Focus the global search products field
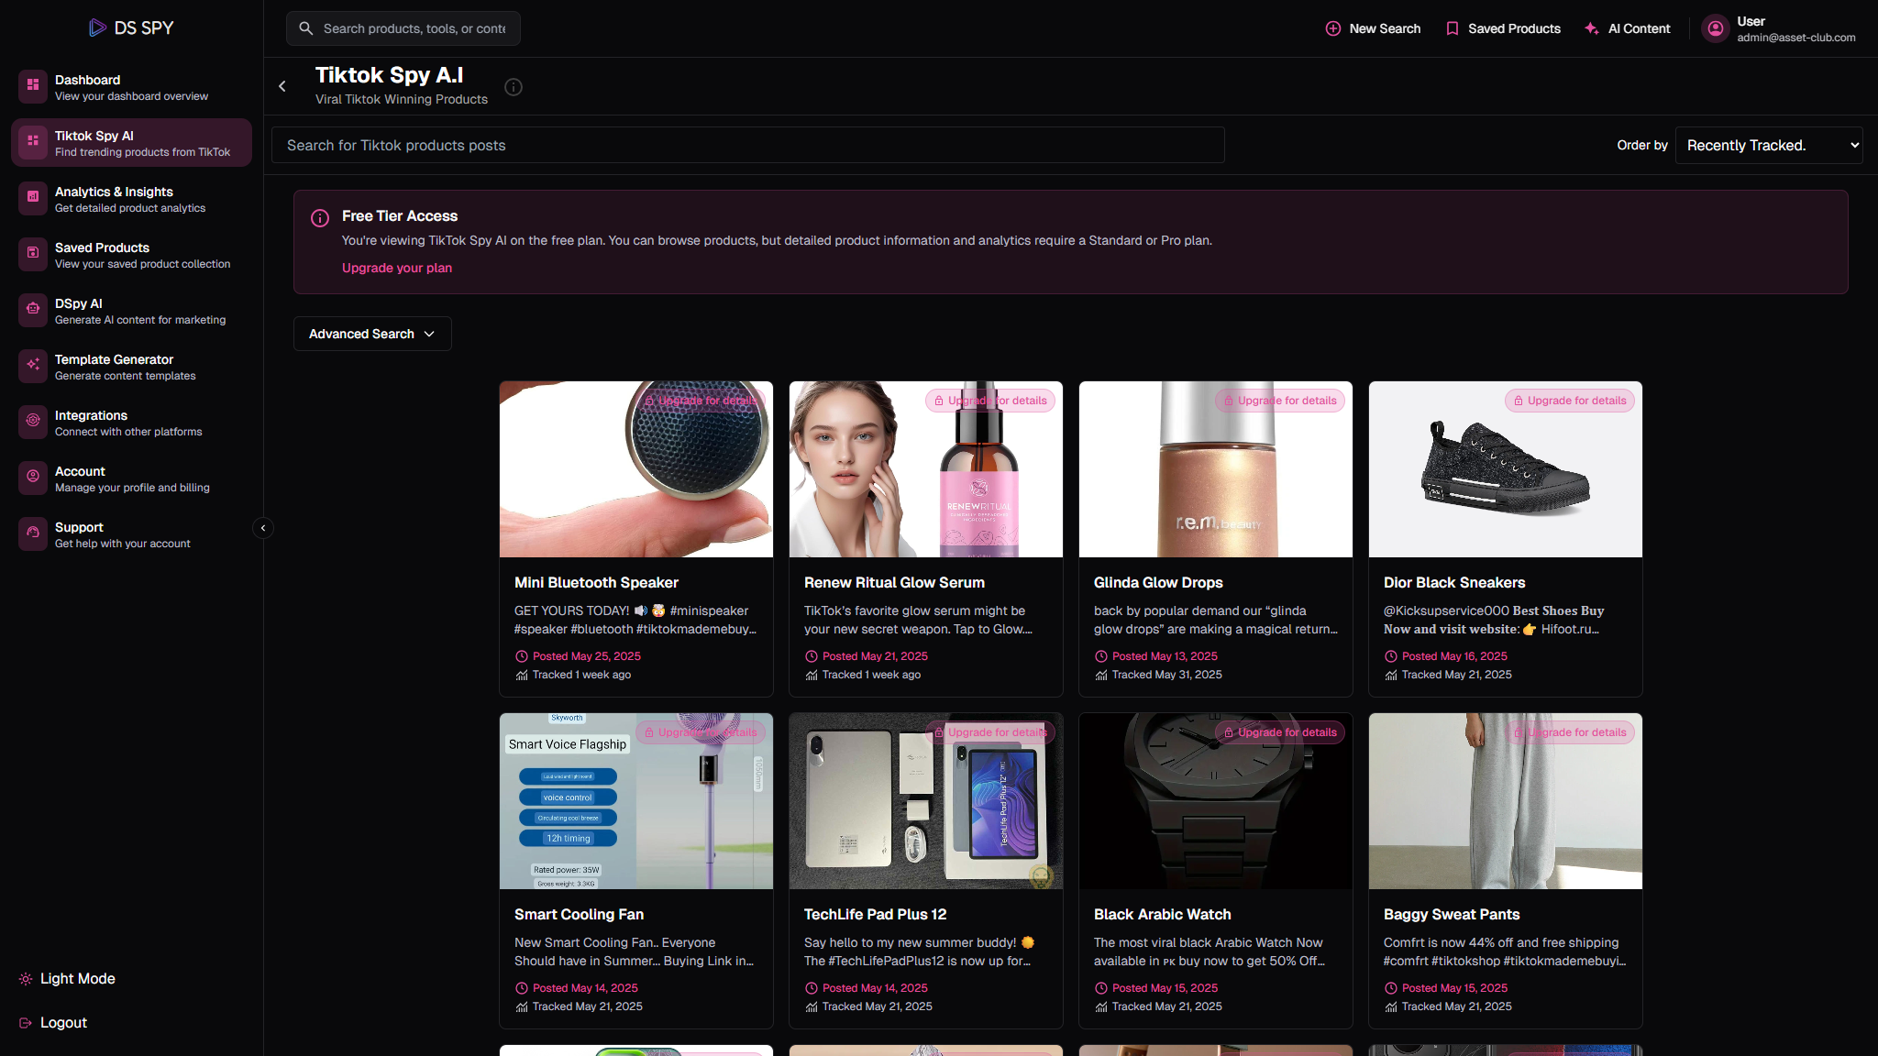The image size is (1878, 1056). (403, 28)
